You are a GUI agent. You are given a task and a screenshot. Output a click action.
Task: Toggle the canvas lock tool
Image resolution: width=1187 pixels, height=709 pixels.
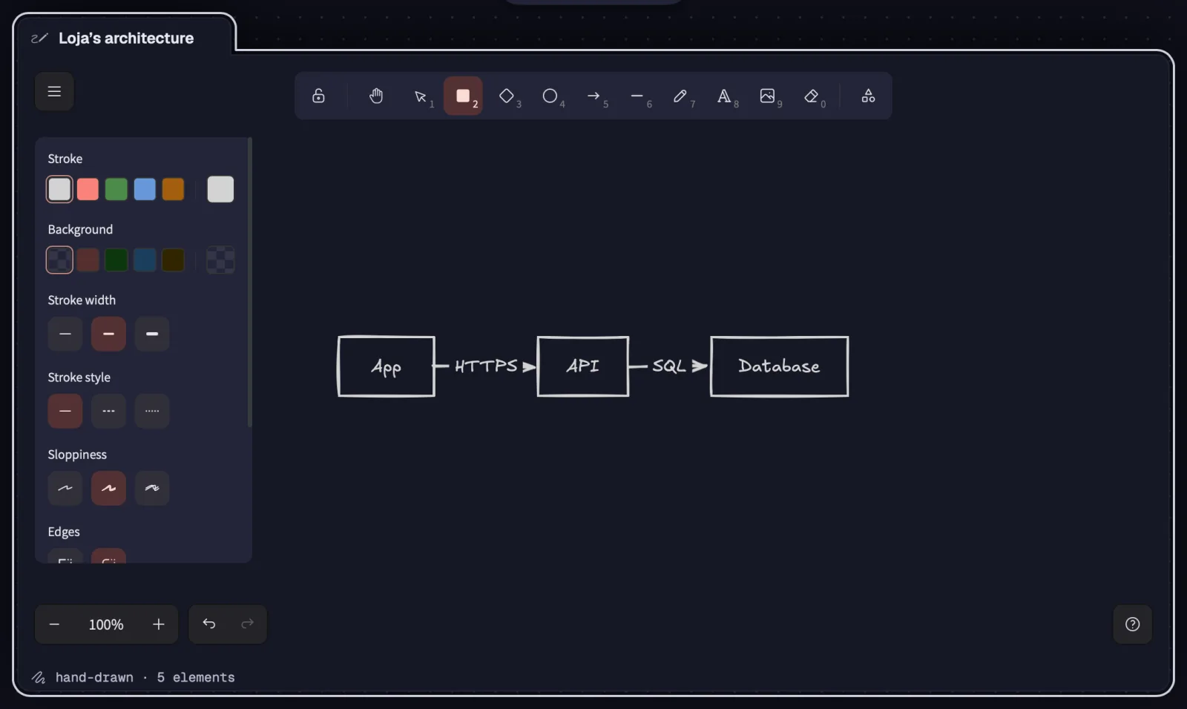click(318, 96)
